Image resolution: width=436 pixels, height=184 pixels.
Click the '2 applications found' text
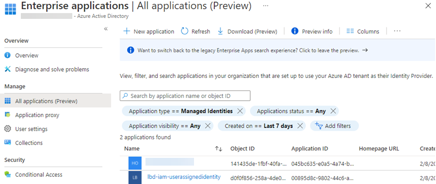point(145,137)
